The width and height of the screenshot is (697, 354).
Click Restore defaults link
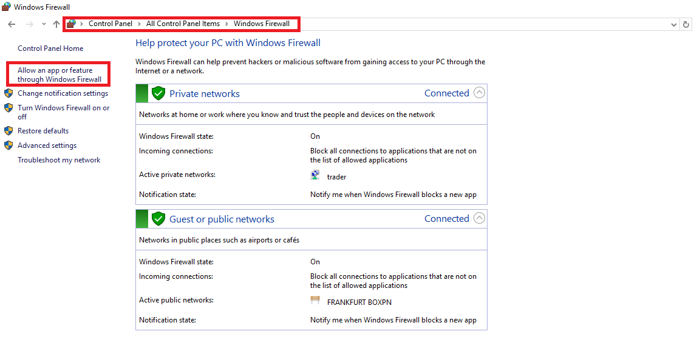coord(43,131)
